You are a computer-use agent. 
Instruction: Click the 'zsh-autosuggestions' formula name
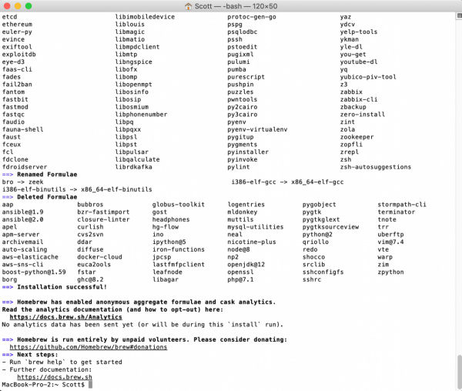(376, 167)
